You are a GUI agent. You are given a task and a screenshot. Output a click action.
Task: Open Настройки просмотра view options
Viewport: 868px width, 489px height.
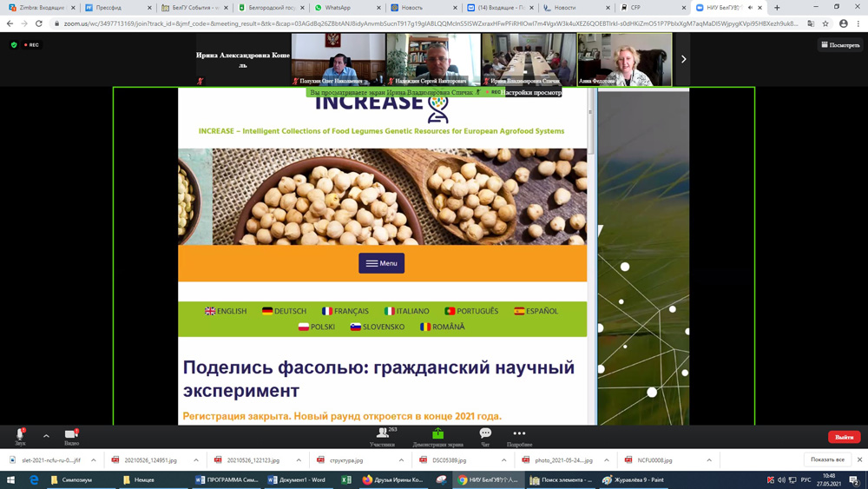pyautogui.click(x=532, y=92)
